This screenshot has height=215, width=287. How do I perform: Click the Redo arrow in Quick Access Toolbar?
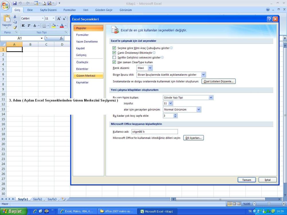coord(28,3)
